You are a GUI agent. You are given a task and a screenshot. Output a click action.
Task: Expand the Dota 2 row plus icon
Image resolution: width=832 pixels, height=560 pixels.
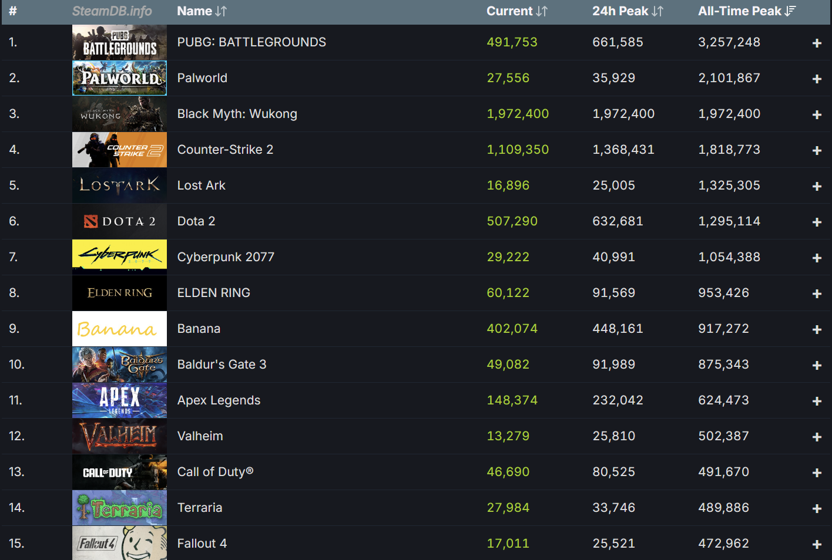click(x=817, y=222)
